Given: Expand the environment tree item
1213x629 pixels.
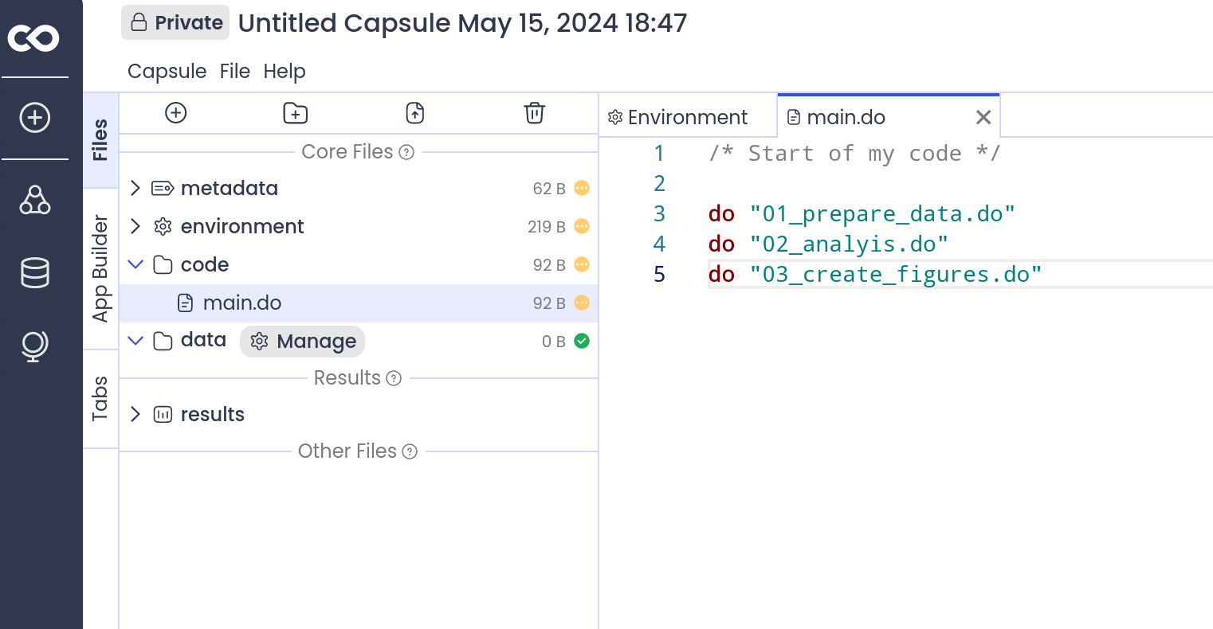Looking at the screenshot, I should (x=135, y=226).
